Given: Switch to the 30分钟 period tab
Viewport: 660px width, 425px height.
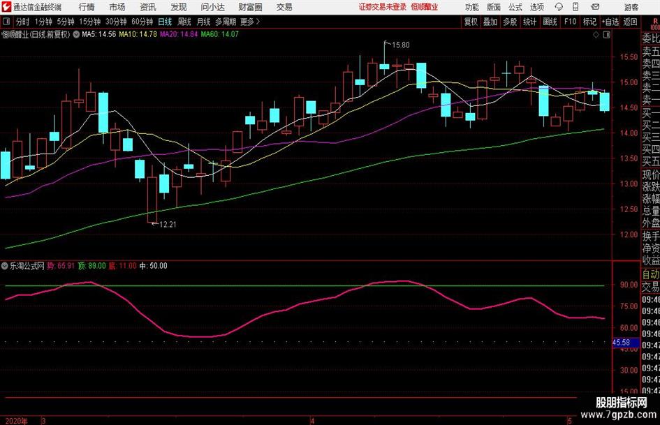Looking at the screenshot, I should (116, 22).
